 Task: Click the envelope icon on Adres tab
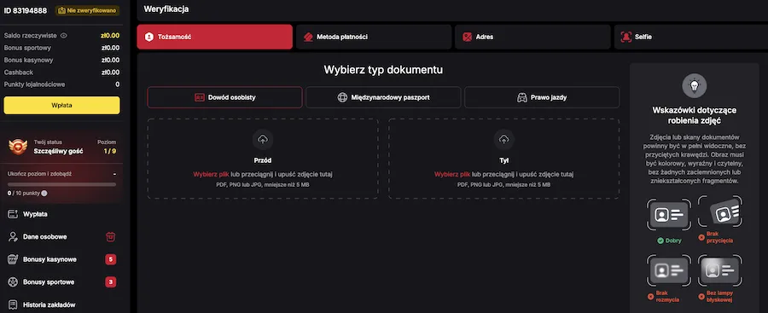[468, 37]
